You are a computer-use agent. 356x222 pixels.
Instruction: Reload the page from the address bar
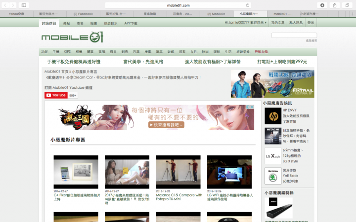click(248, 5)
